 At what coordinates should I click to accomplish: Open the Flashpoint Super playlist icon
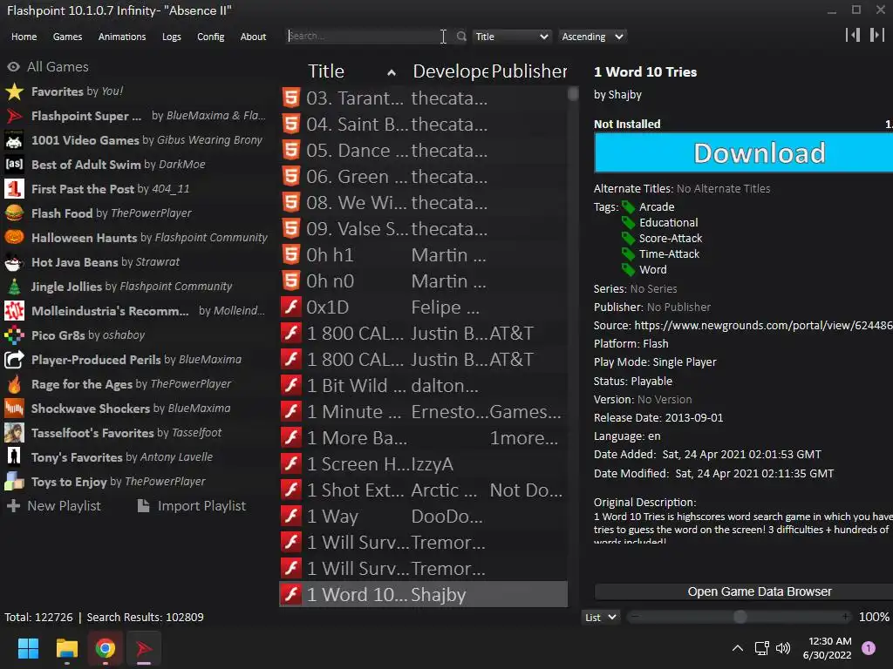pyautogui.click(x=14, y=116)
